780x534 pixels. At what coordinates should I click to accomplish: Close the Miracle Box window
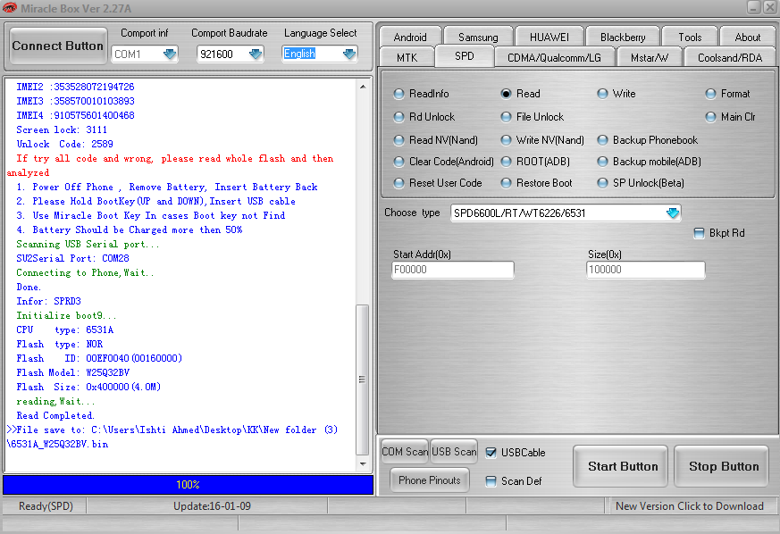pos(769,7)
